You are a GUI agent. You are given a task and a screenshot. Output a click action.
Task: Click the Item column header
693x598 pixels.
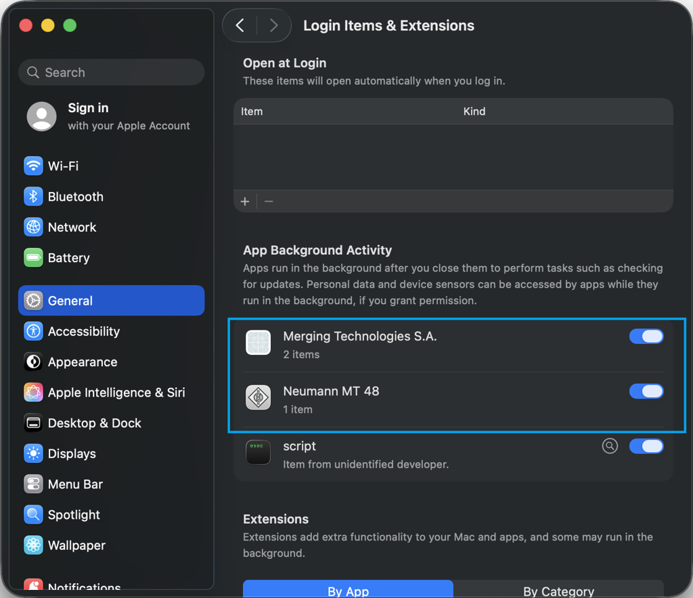coord(252,111)
